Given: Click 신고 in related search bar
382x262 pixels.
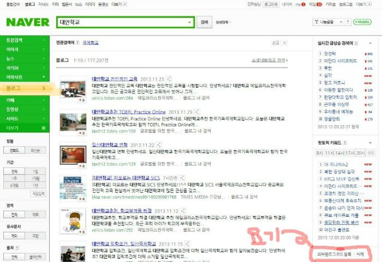Looking at the screenshot, I should [x=276, y=43].
